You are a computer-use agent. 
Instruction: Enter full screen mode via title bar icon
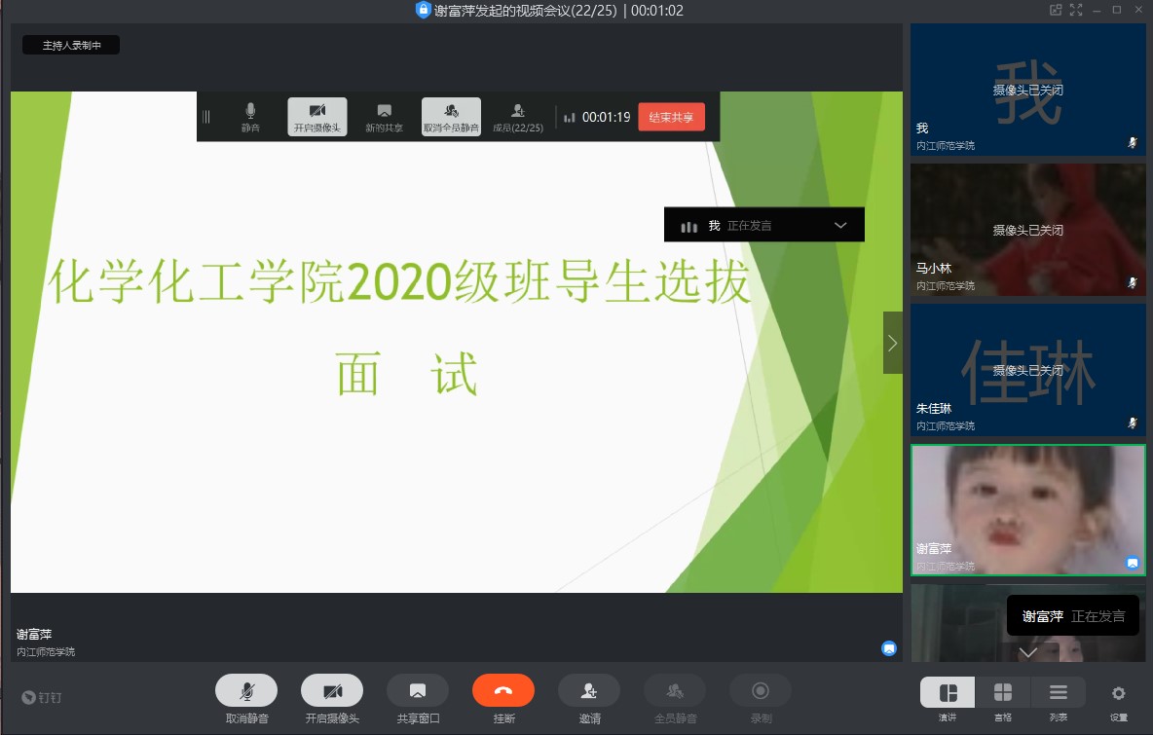pyautogui.click(x=1076, y=10)
